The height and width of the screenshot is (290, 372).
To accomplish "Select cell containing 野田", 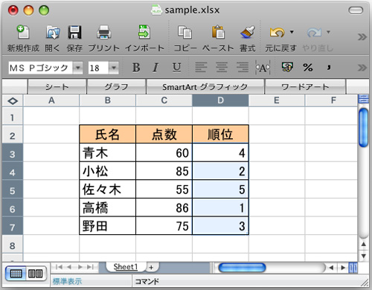I will [x=108, y=226].
